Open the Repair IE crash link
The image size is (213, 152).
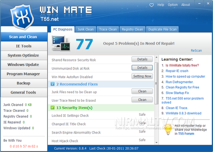pyautogui.click(x=177, y=71)
